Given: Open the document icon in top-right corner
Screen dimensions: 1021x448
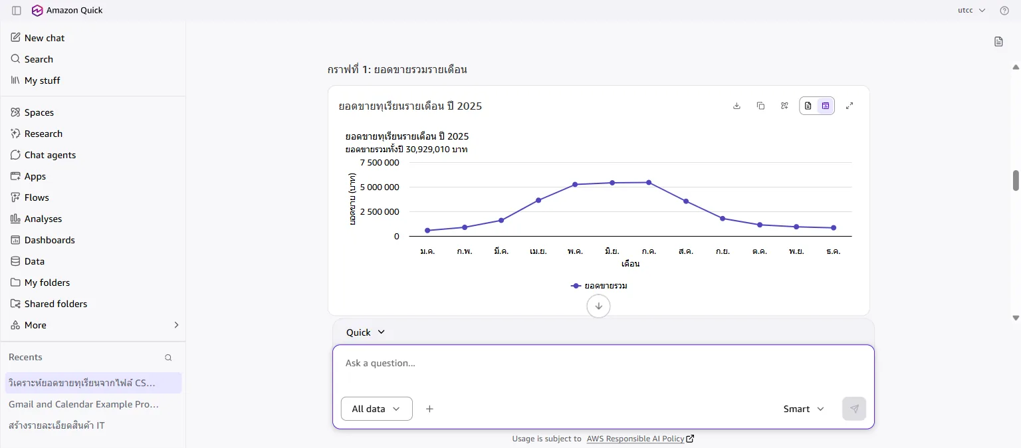Looking at the screenshot, I should pos(998,42).
